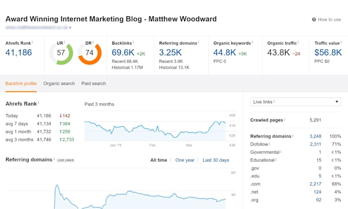Click info icon next to Traffic value
348x209 pixels.
click(341, 42)
